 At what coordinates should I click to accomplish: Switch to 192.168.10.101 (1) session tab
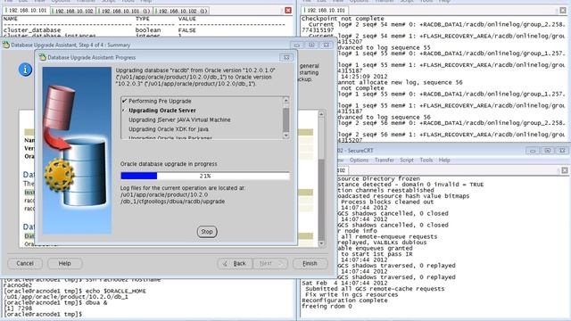click(x=125, y=11)
